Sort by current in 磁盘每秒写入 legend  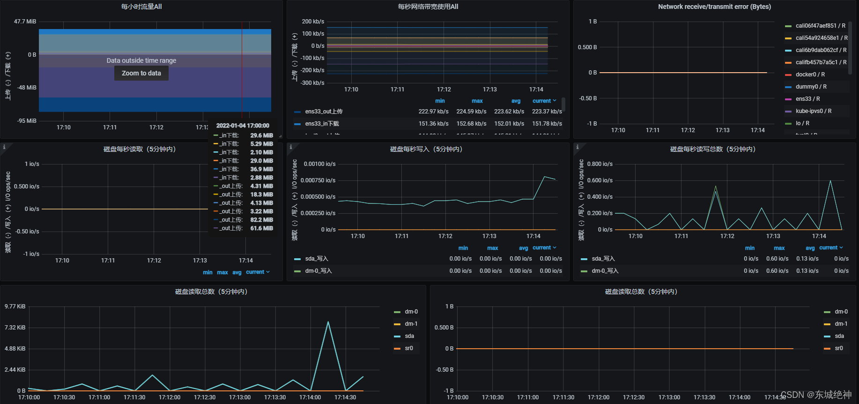544,247
